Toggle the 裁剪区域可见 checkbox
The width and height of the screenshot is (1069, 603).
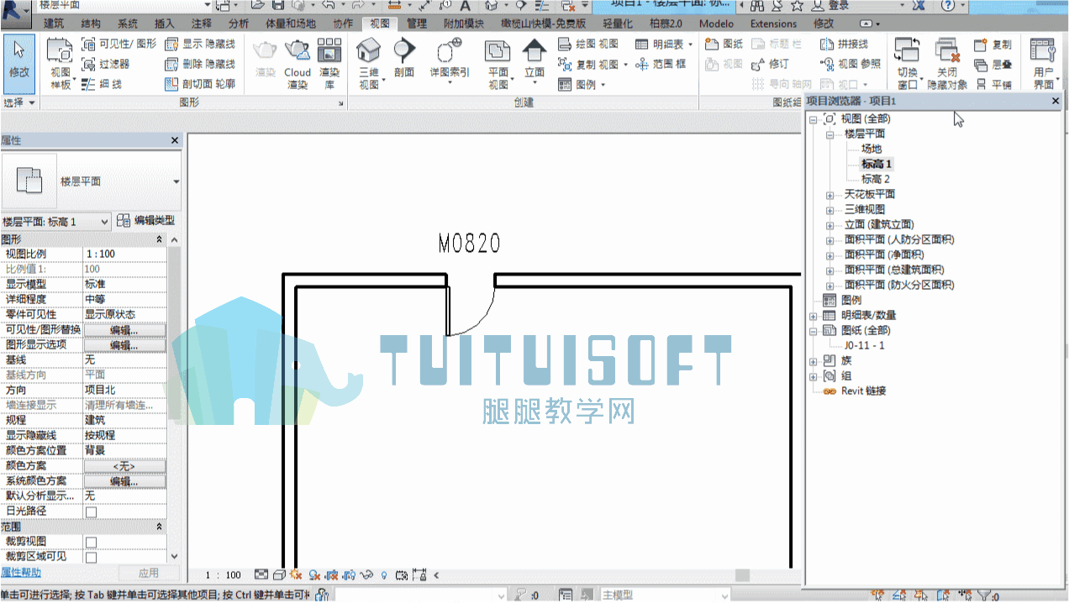pyautogui.click(x=91, y=557)
